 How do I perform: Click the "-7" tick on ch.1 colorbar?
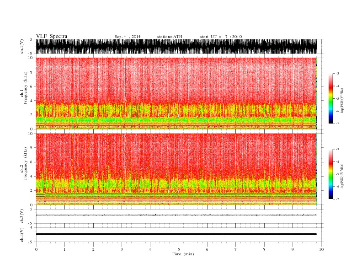click(337, 124)
